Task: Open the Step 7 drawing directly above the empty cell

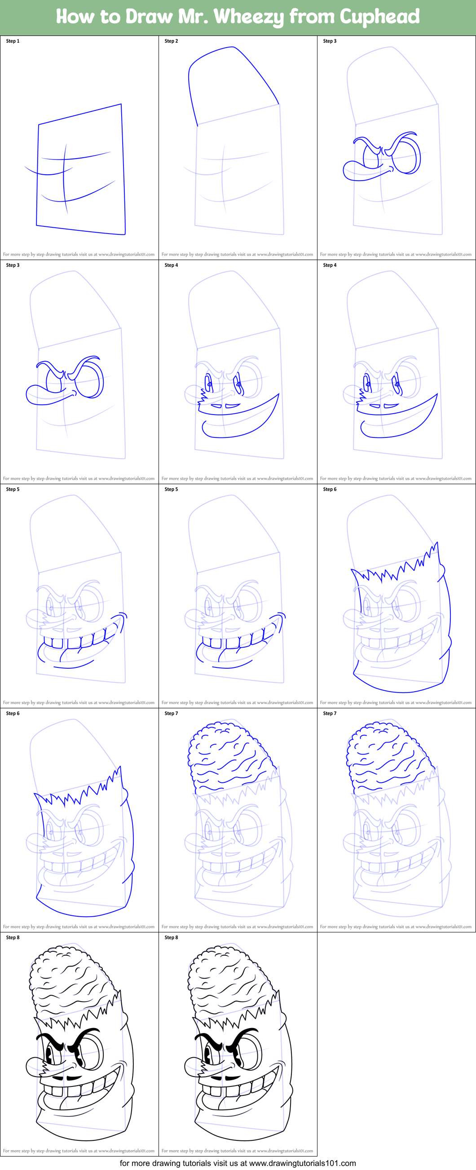Action: [x=397, y=820]
